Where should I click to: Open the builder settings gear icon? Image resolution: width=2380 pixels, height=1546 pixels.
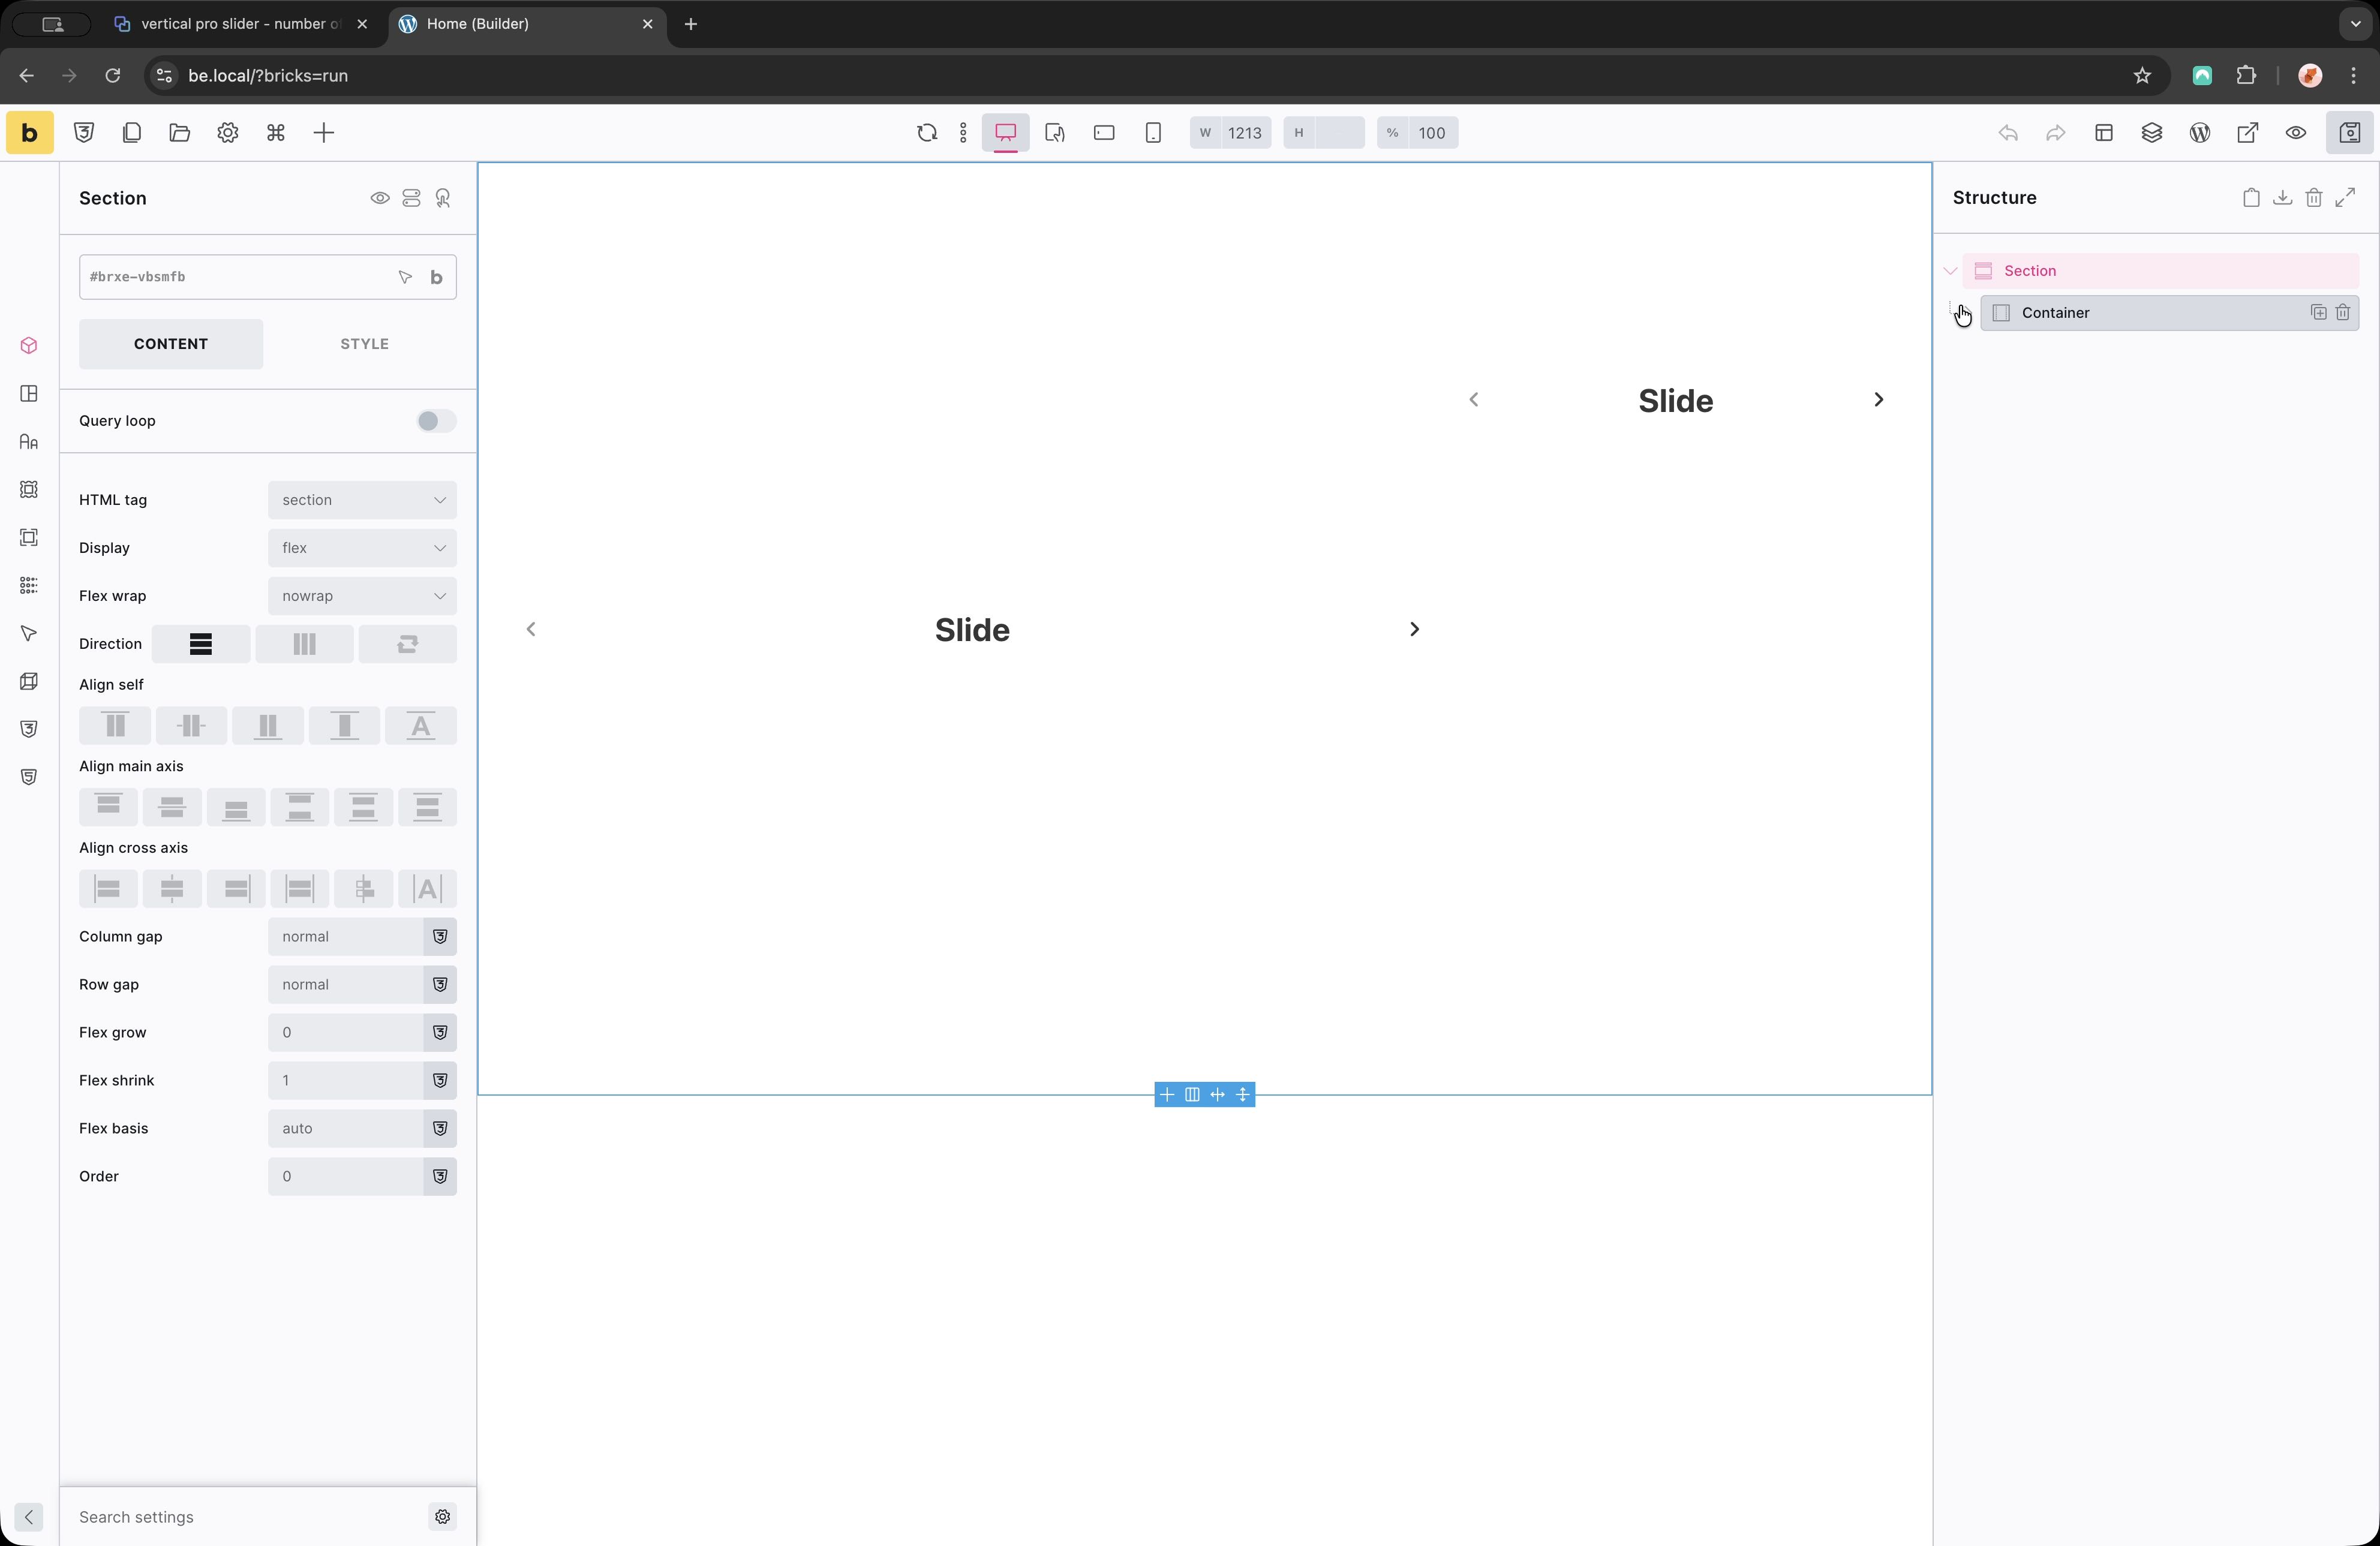pyautogui.click(x=228, y=133)
